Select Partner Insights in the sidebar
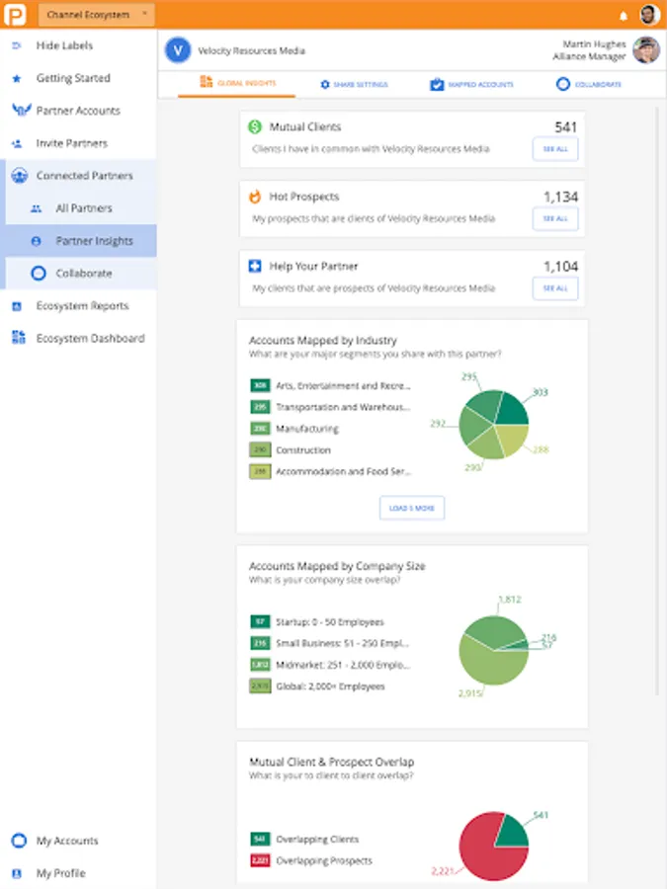Screen dimensions: 667x889 coord(94,241)
